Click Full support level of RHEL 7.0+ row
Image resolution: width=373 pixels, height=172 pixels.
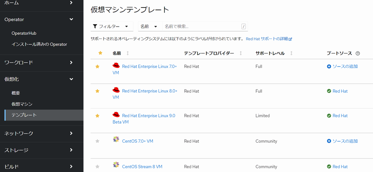click(259, 67)
